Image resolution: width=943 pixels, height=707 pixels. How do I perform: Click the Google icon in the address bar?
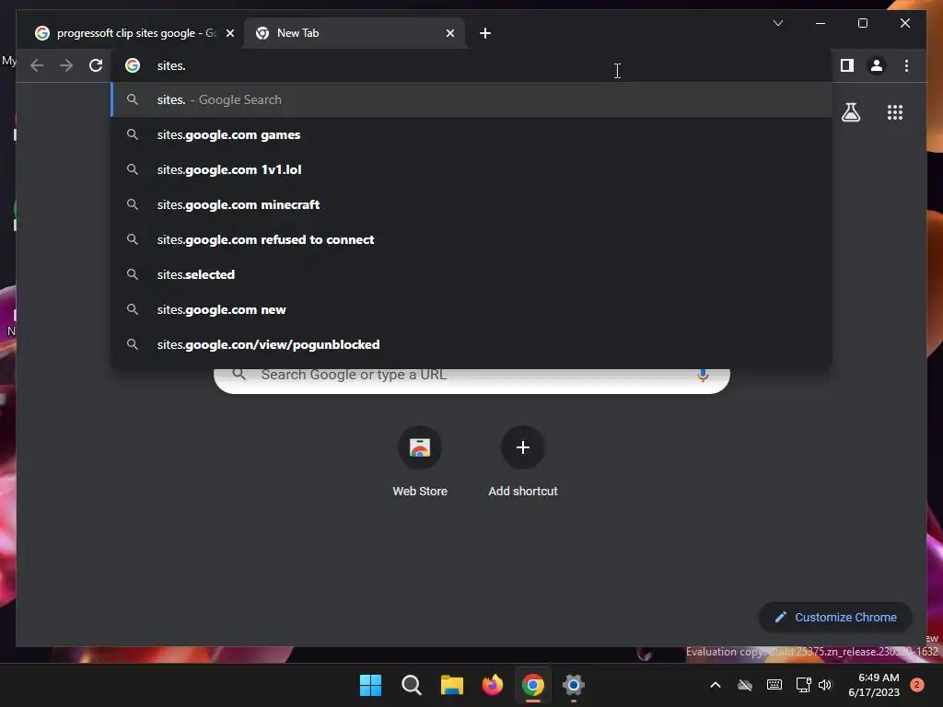(133, 65)
